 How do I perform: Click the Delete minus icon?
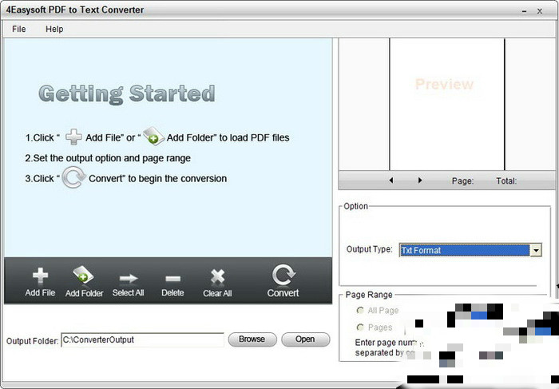coord(173,279)
